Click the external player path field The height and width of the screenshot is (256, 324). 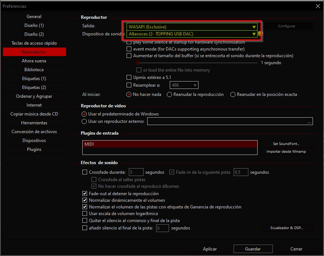click(x=227, y=121)
